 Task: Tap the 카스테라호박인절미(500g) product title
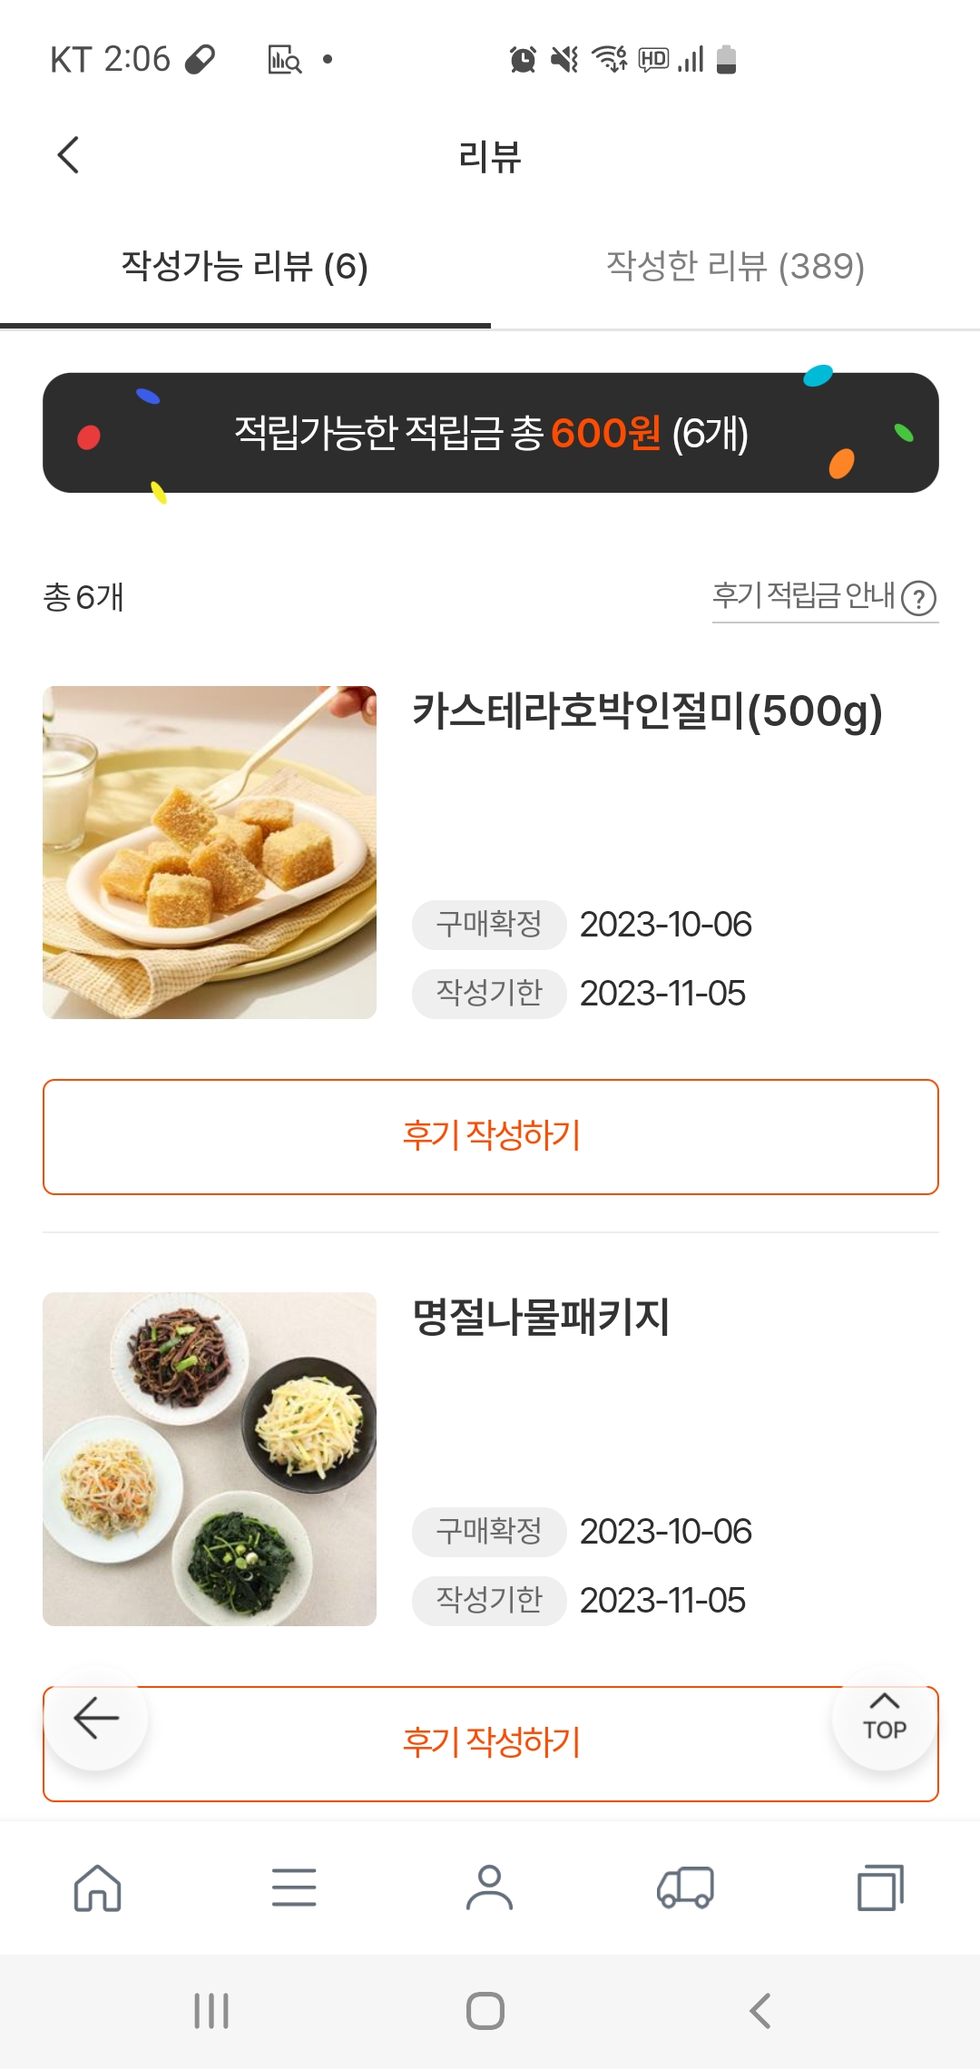tap(647, 711)
